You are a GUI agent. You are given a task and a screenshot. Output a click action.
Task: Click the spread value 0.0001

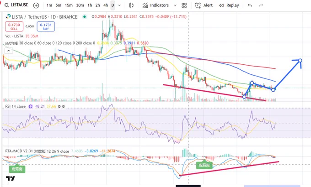(30, 26)
